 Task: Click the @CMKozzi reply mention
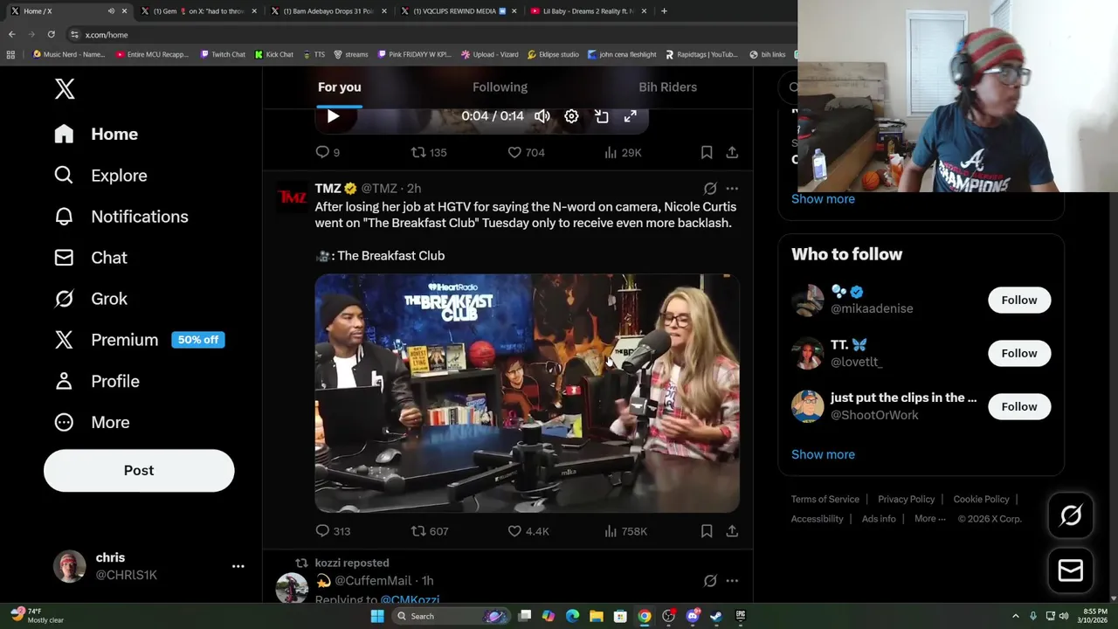coord(410,599)
